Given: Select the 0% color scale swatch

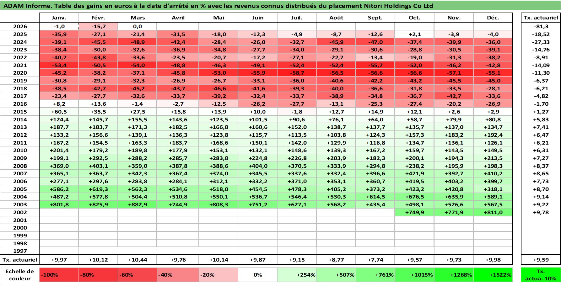Looking at the screenshot, I should tap(258, 275).
